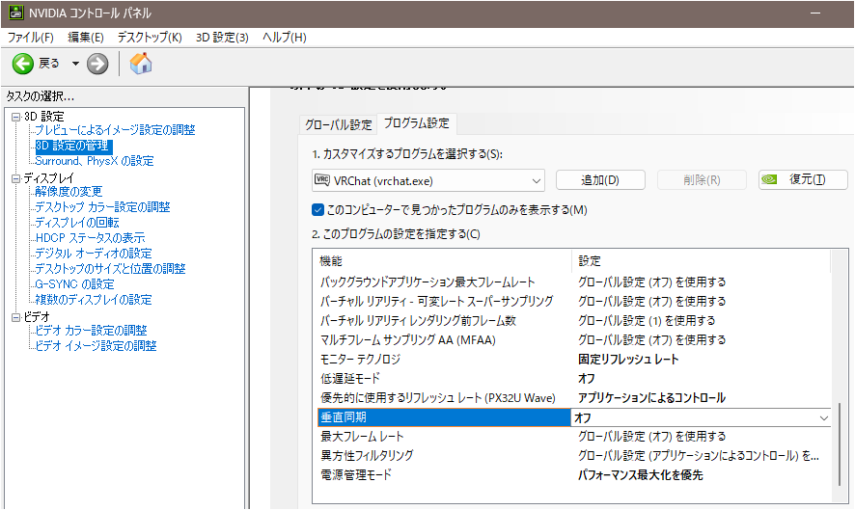Click the 復元(T) button

pos(803,179)
